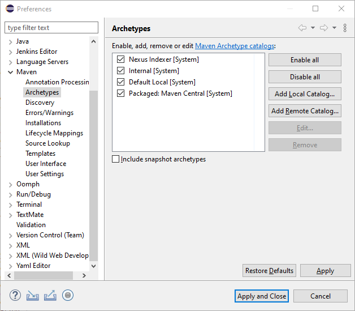Toggle the Default Local catalog checkbox
Image resolution: width=355 pixels, height=311 pixels.
click(x=120, y=82)
